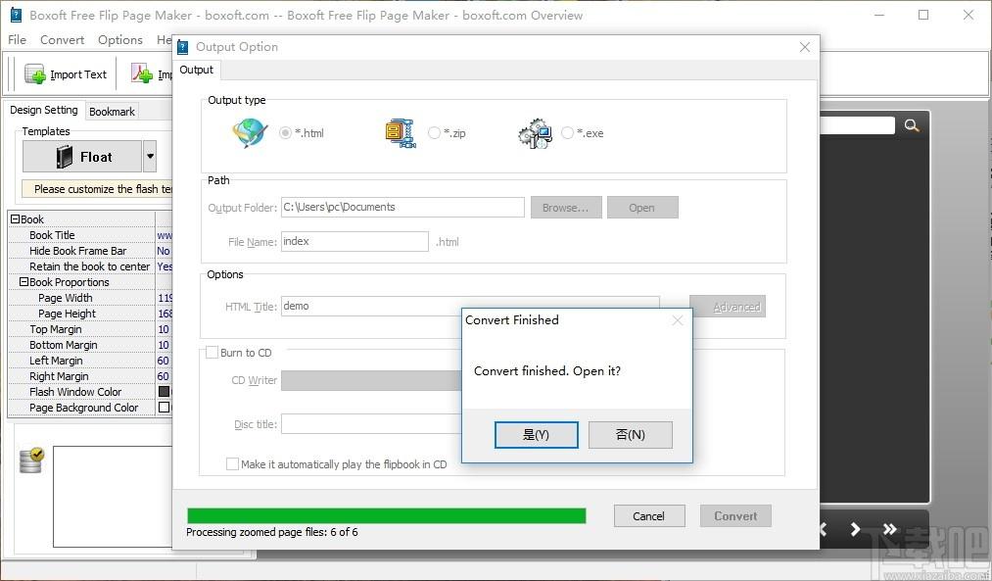
Task: Click the green conversion progress bar
Action: click(387, 515)
